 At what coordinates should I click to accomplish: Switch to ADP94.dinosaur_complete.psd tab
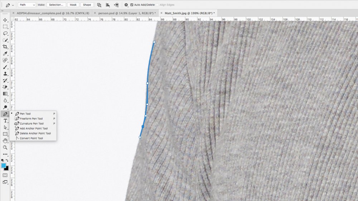(x=53, y=13)
